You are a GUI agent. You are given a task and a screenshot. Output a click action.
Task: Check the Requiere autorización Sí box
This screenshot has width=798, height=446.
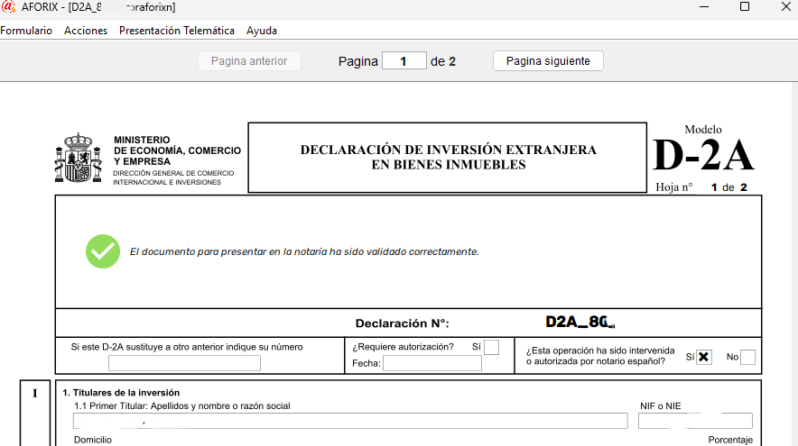(491, 347)
